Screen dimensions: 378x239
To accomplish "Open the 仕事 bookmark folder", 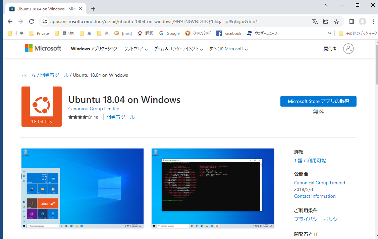I will pyautogui.click(x=16, y=33).
